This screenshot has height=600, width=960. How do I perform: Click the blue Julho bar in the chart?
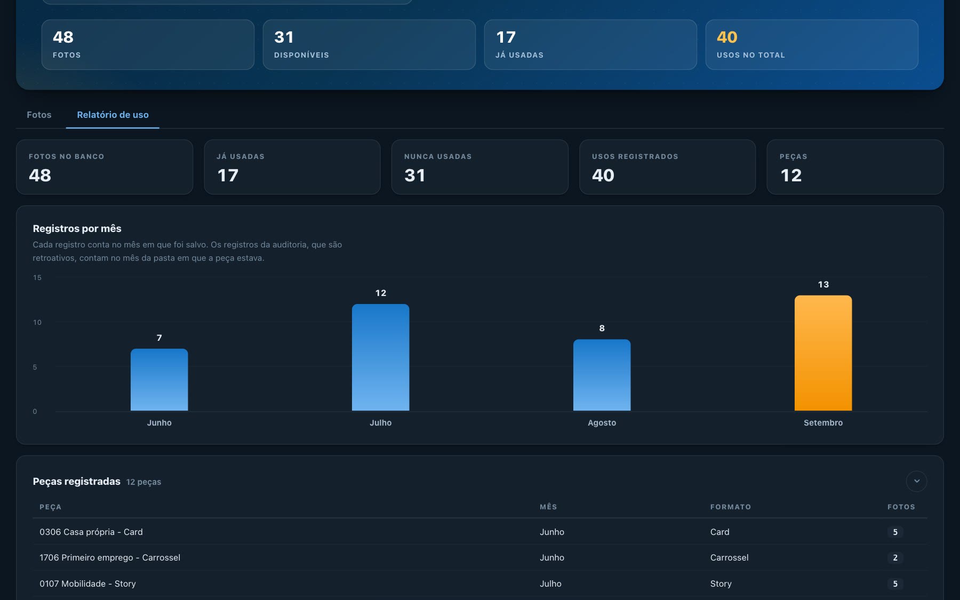click(x=380, y=357)
